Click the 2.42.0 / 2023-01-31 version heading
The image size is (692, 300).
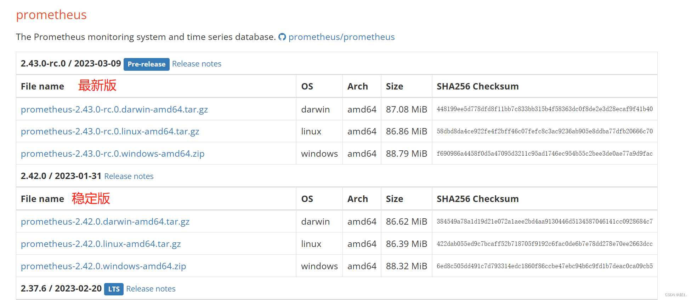[x=61, y=176]
